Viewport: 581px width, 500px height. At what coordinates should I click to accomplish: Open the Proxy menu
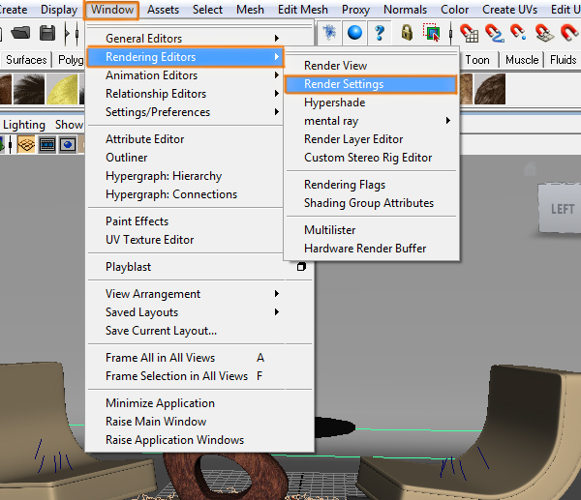355,10
